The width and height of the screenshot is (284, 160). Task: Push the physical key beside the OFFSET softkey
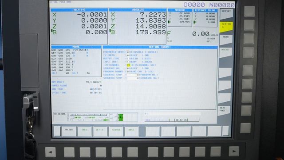(x=249, y=11)
